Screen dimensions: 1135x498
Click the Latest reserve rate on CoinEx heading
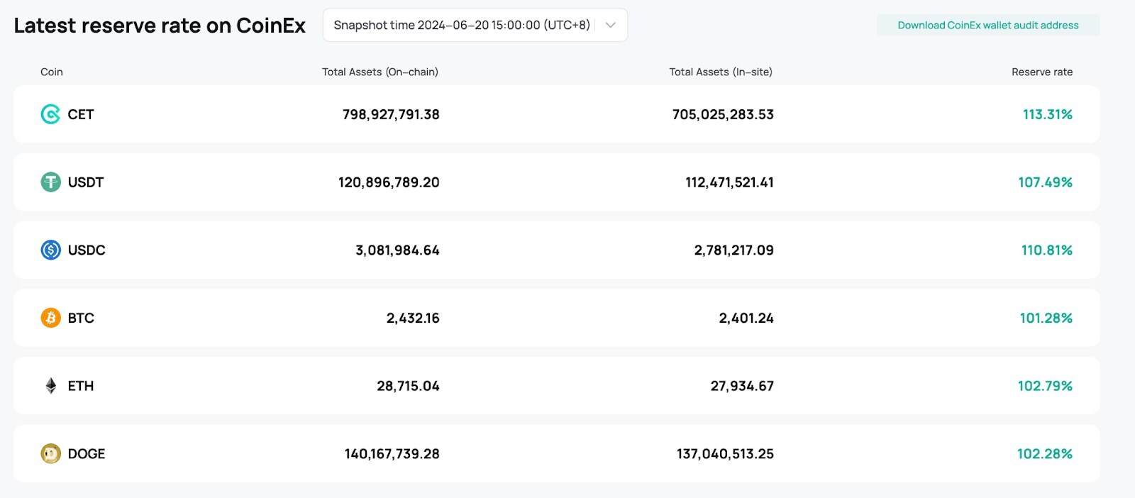coord(160,26)
